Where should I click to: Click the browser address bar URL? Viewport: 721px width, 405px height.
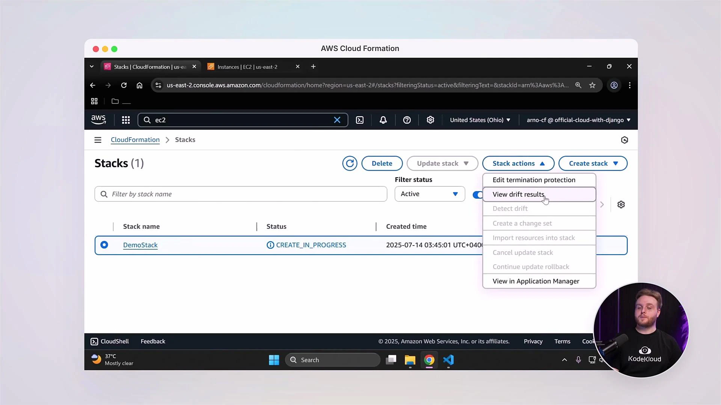click(x=367, y=85)
